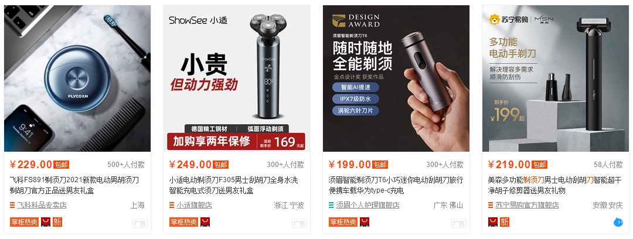Click the store icon beside 小适旗舰店
Image resolution: width=633 pixels, height=239 pixels.
click(x=172, y=205)
